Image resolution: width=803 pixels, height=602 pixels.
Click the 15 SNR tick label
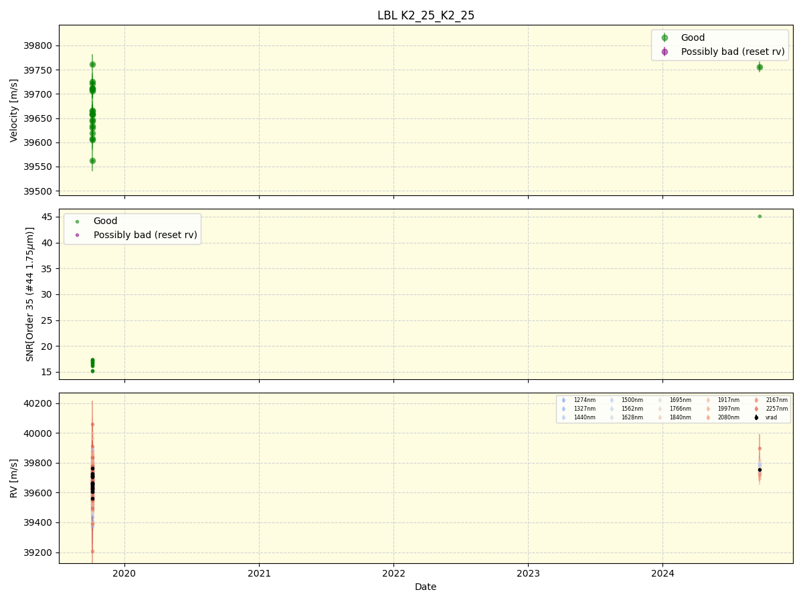pyautogui.click(x=48, y=372)
